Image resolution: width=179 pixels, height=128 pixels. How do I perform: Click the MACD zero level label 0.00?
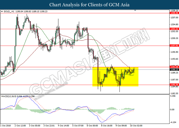click(172, 110)
